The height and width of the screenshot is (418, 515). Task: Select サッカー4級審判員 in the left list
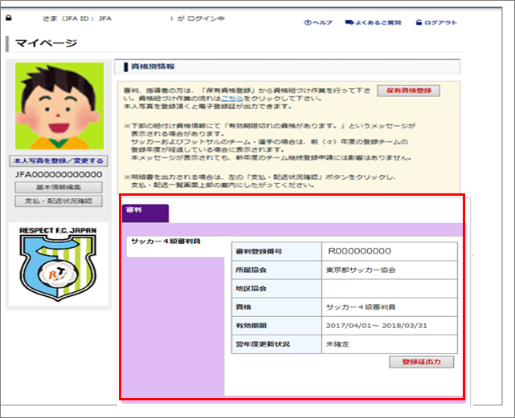click(x=167, y=241)
